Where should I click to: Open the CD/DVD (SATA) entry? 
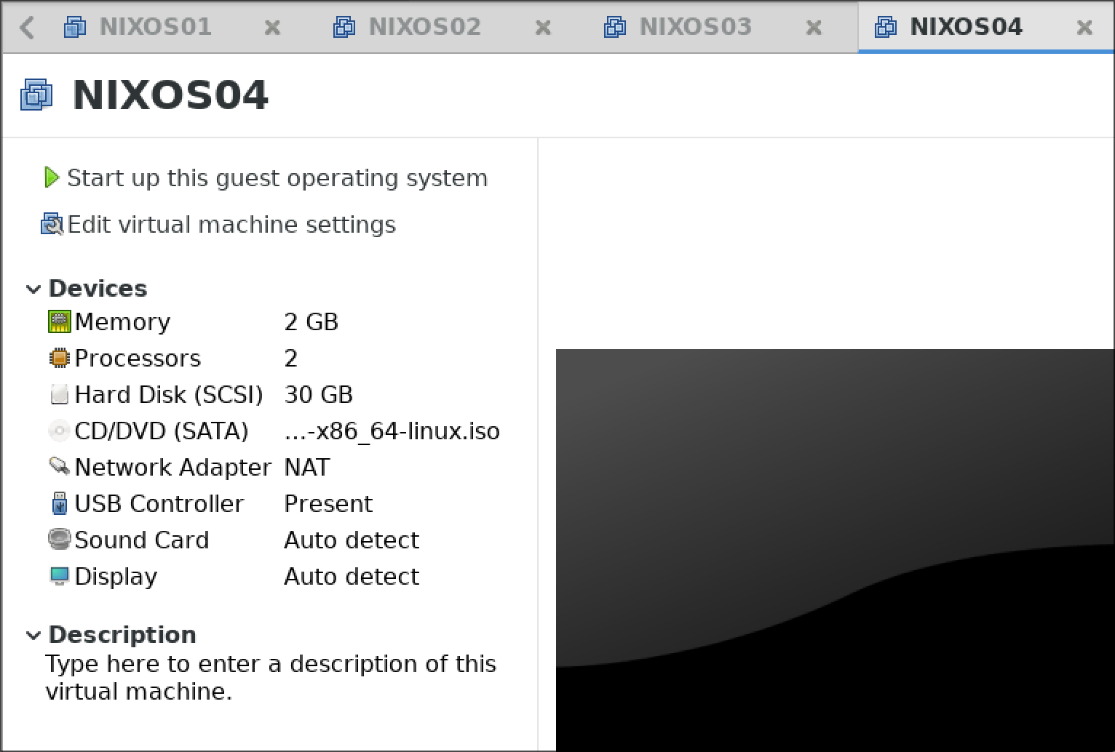pos(162,431)
